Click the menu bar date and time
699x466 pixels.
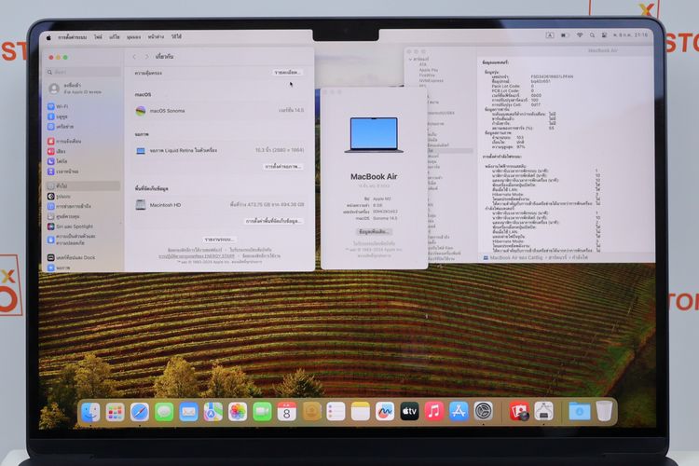coord(630,35)
